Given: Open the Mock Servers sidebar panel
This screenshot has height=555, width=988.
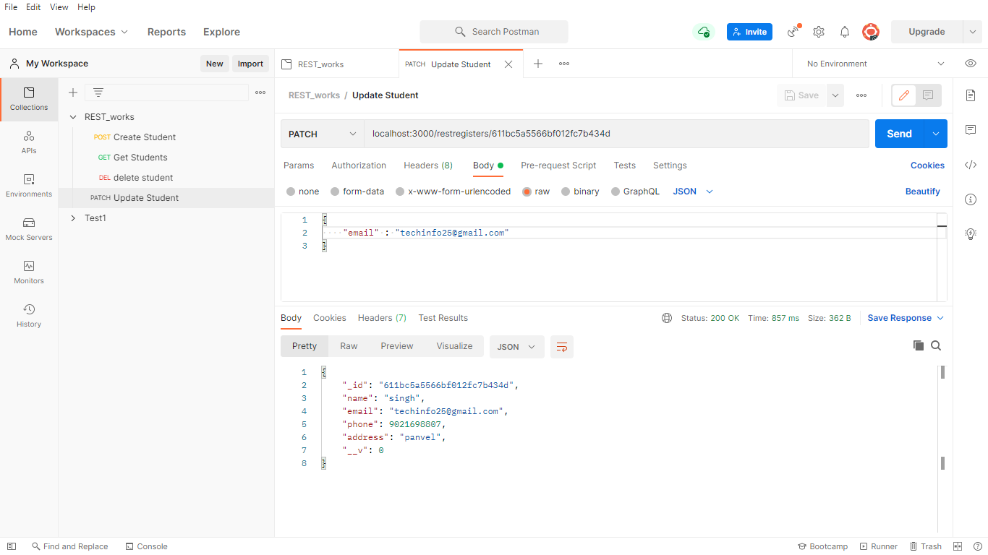Looking at the screenshot, I should click(29, 229).
